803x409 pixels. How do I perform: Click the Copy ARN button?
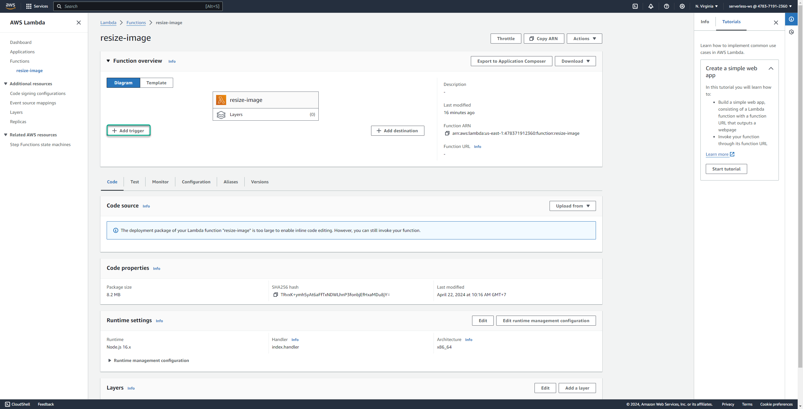tap(544, 39)
